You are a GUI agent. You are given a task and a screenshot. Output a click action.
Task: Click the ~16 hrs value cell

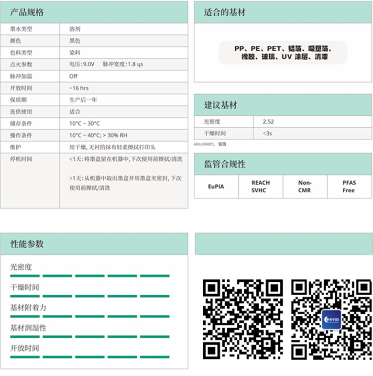pos(124,88)
